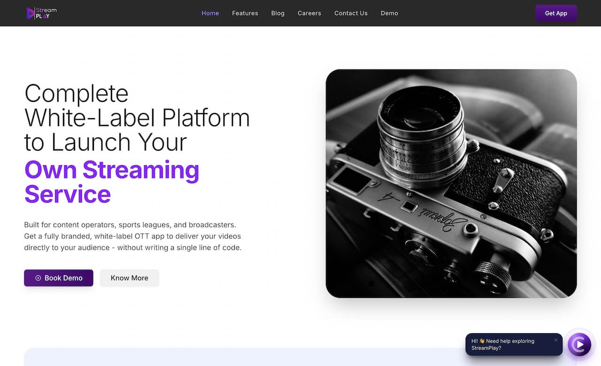The height and width of the screenshot is (366, 601).
Task: Select the Demo nav item
Action: (x=389, y=13)
